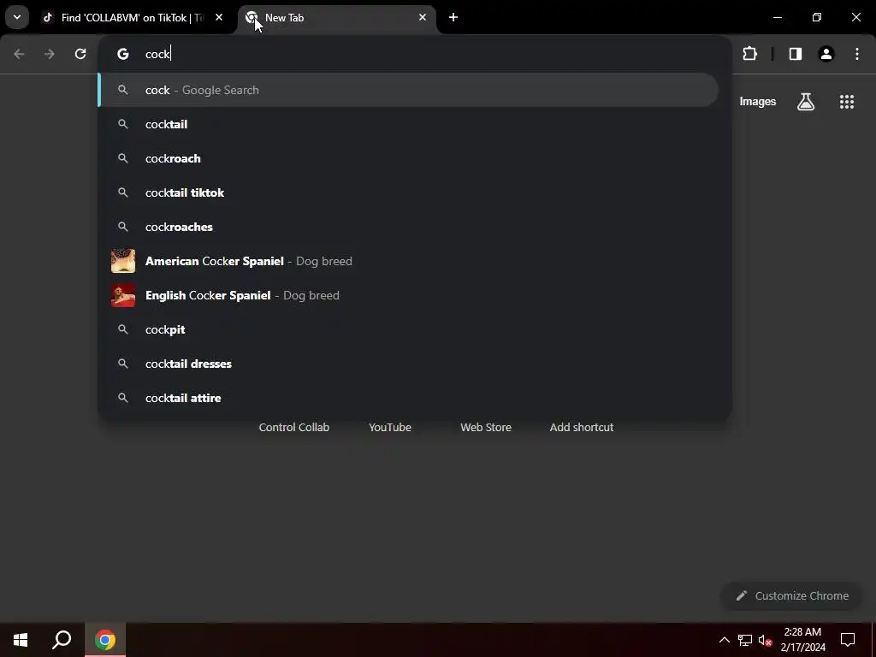Screen dimensions: 876x657
Task: Click the Customize Chrome button
Action: 791,595
